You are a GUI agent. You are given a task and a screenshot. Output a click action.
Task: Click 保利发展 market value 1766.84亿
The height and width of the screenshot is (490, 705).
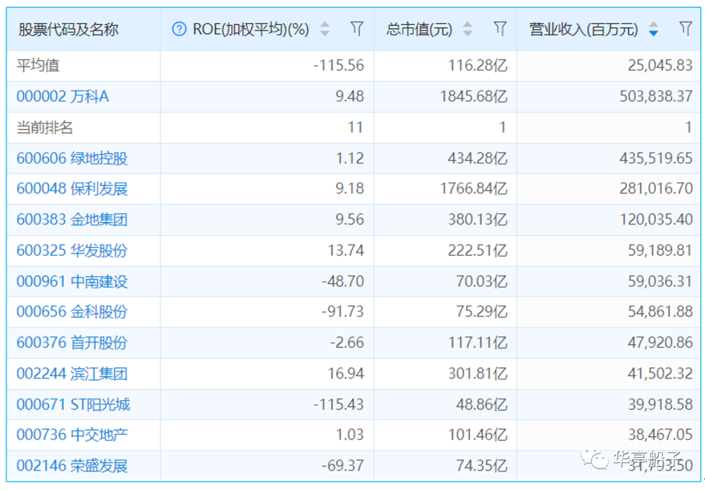click(x=473, y=189)
